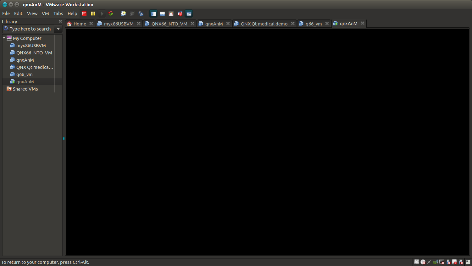Click the library search input field
This screenshot has width=472, height=266.
(x=30, y=29)
